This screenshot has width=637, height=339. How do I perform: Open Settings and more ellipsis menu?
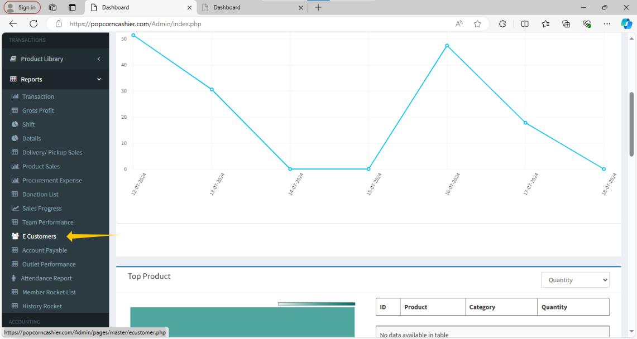click(x=607, y=24)
